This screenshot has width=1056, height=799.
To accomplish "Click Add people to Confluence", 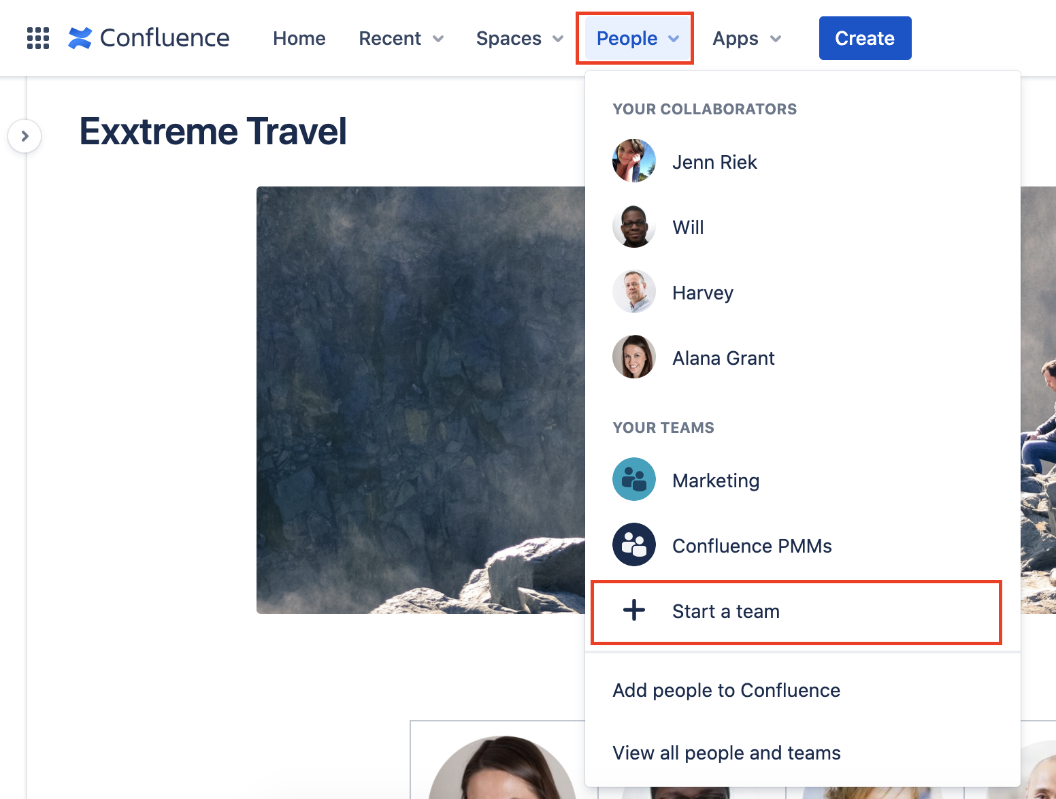I will point(726,690).
